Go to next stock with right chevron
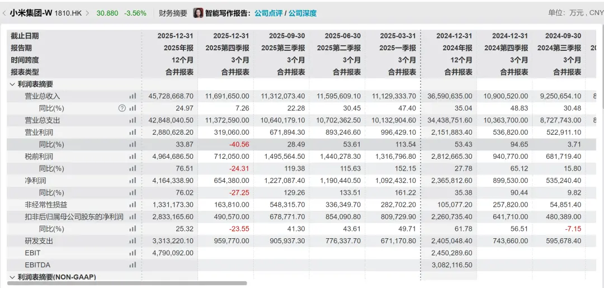 point(87,13)
